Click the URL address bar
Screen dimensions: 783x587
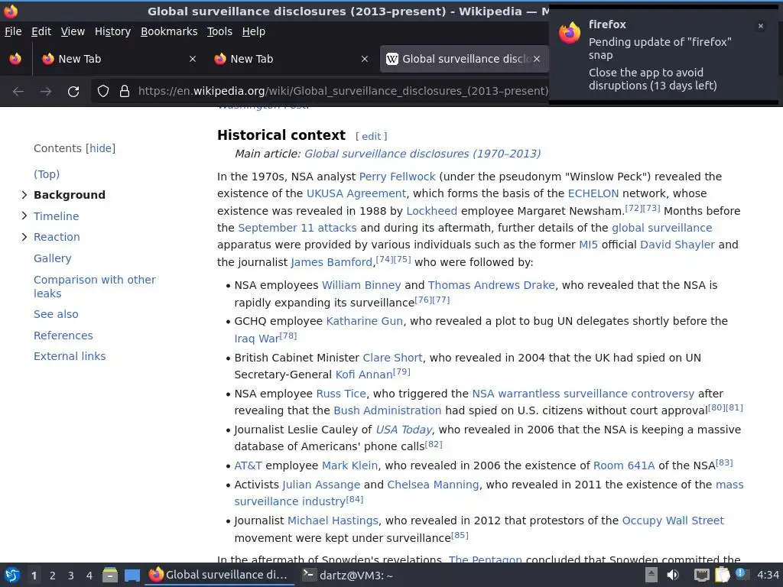(x=343, y=92)
